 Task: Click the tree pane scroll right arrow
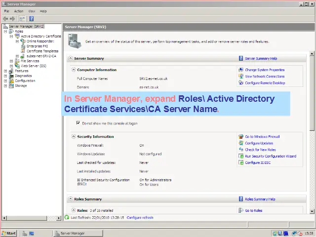tap(59, 218)
